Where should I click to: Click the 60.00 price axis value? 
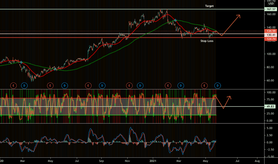(x=270, y=81)
